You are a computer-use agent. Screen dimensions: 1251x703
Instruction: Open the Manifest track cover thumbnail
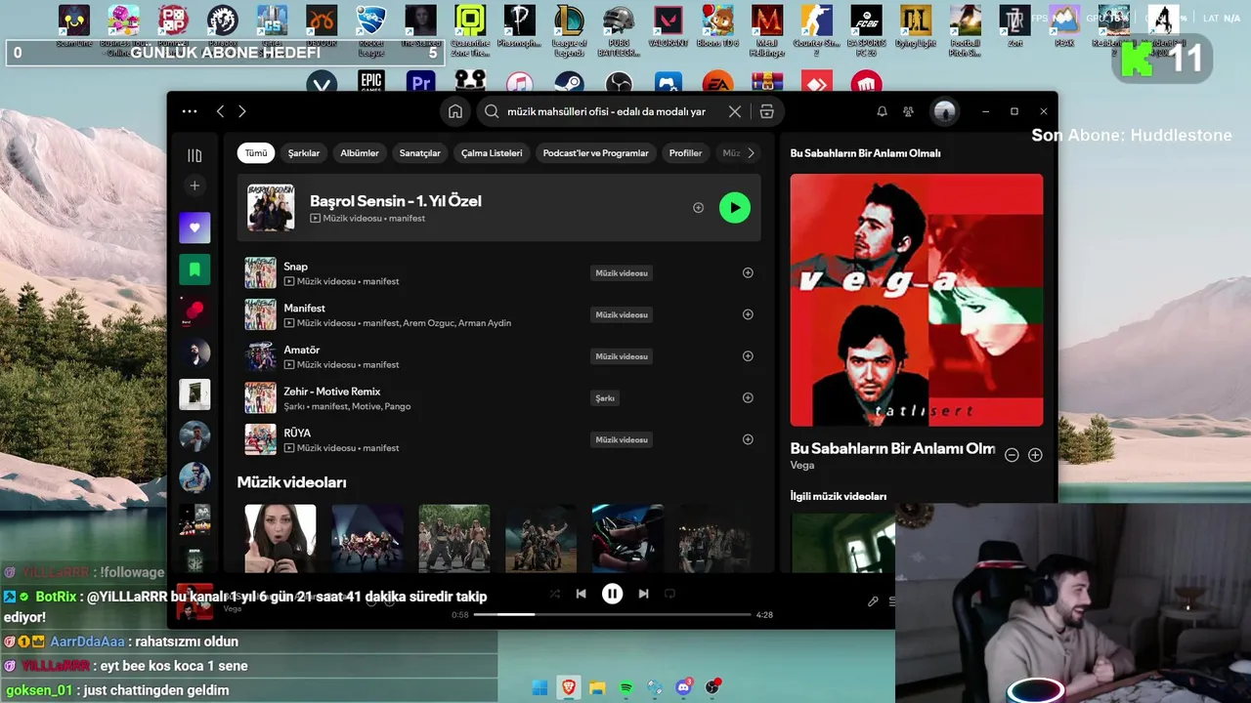tap(260, 314)
